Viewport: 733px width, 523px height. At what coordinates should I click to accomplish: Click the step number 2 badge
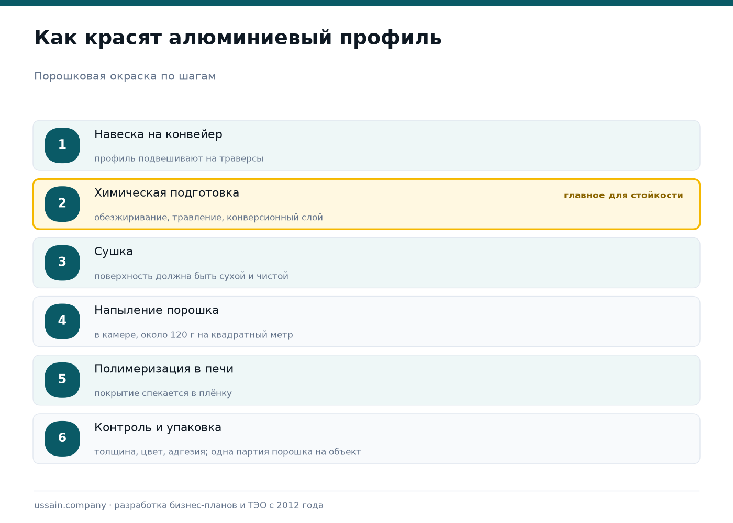[x=62, y=204]
